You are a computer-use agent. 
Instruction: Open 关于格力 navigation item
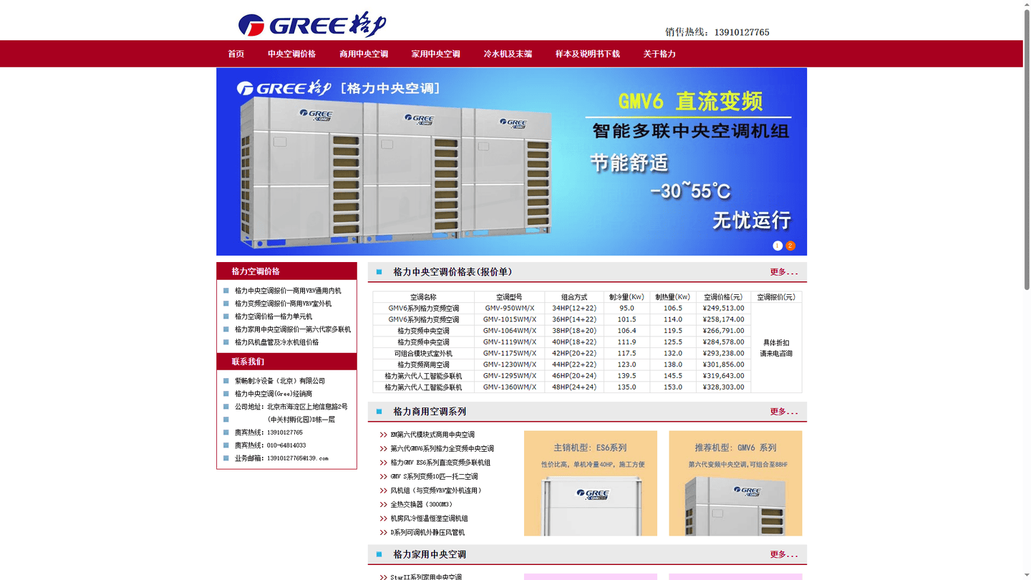tap(659, 54)
